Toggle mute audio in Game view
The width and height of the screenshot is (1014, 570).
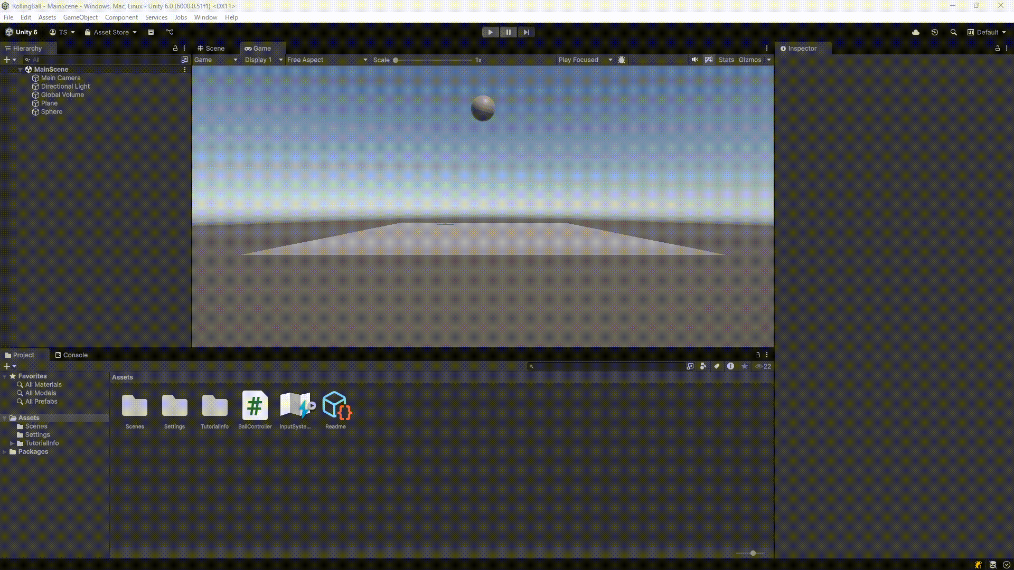click(695, 60)
